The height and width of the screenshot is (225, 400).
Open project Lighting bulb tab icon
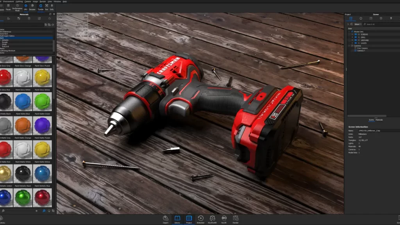(391, 18)
